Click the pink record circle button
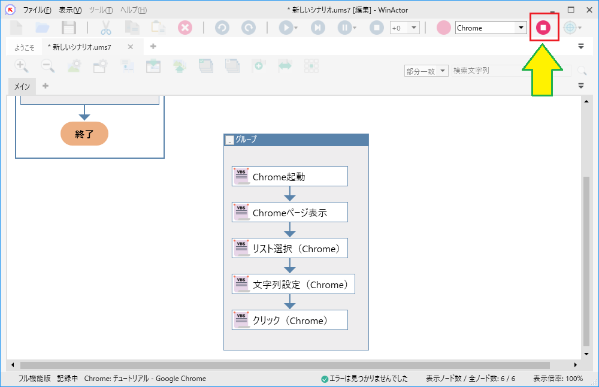This screenshot has width=599, height=387. pyautogui.click(x=443, y=28)
